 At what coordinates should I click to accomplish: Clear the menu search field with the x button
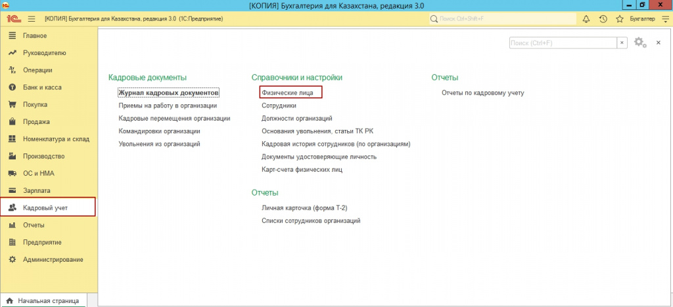tap(622, 43)
